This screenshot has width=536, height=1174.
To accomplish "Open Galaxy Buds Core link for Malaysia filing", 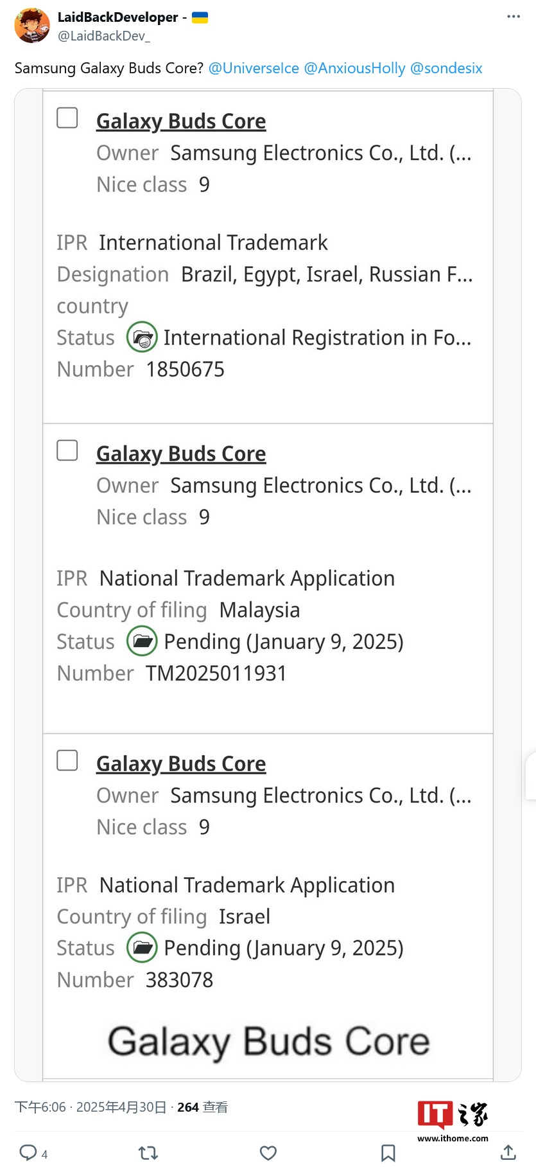I will 181,454.
